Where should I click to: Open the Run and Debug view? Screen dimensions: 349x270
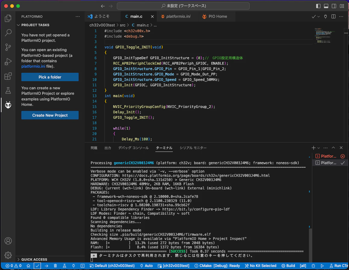pyautogui.click(x=8, y=62)
